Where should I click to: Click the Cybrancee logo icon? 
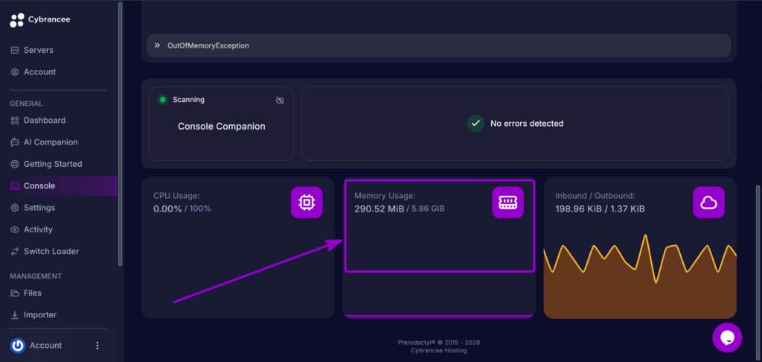[17, 20]
